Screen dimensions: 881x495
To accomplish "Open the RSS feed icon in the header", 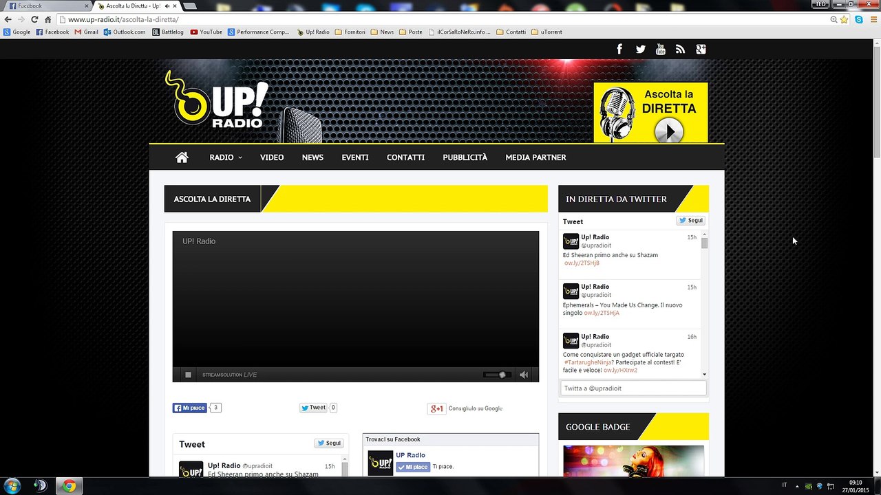I will pos(680,49).
